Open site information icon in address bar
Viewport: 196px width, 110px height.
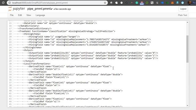pyautogui.click(x=9, y=3)
